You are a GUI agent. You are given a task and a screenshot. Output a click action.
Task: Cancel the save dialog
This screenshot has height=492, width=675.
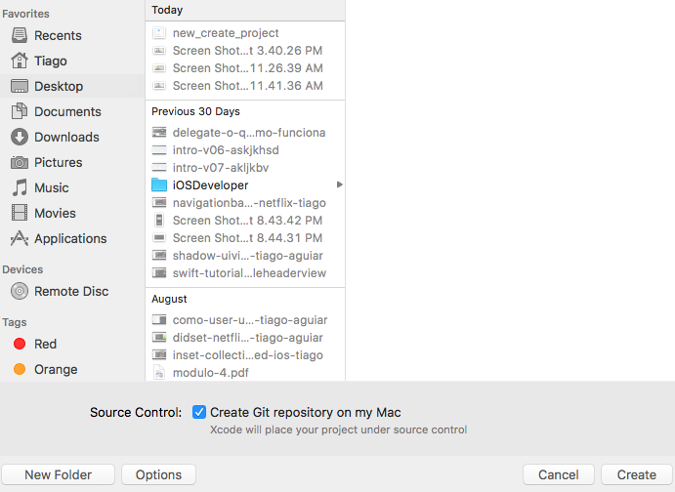[559, 474]
